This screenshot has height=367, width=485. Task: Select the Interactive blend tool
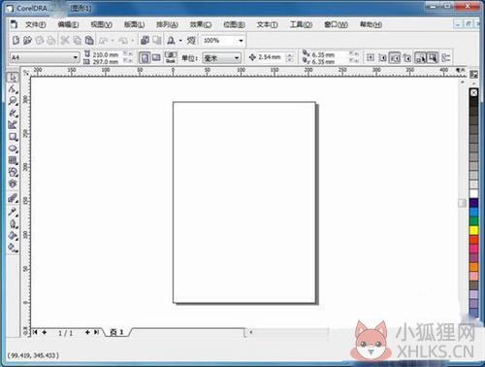13,198
